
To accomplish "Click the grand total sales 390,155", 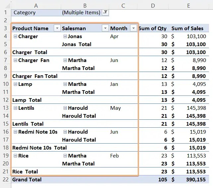I will (196, 180).
